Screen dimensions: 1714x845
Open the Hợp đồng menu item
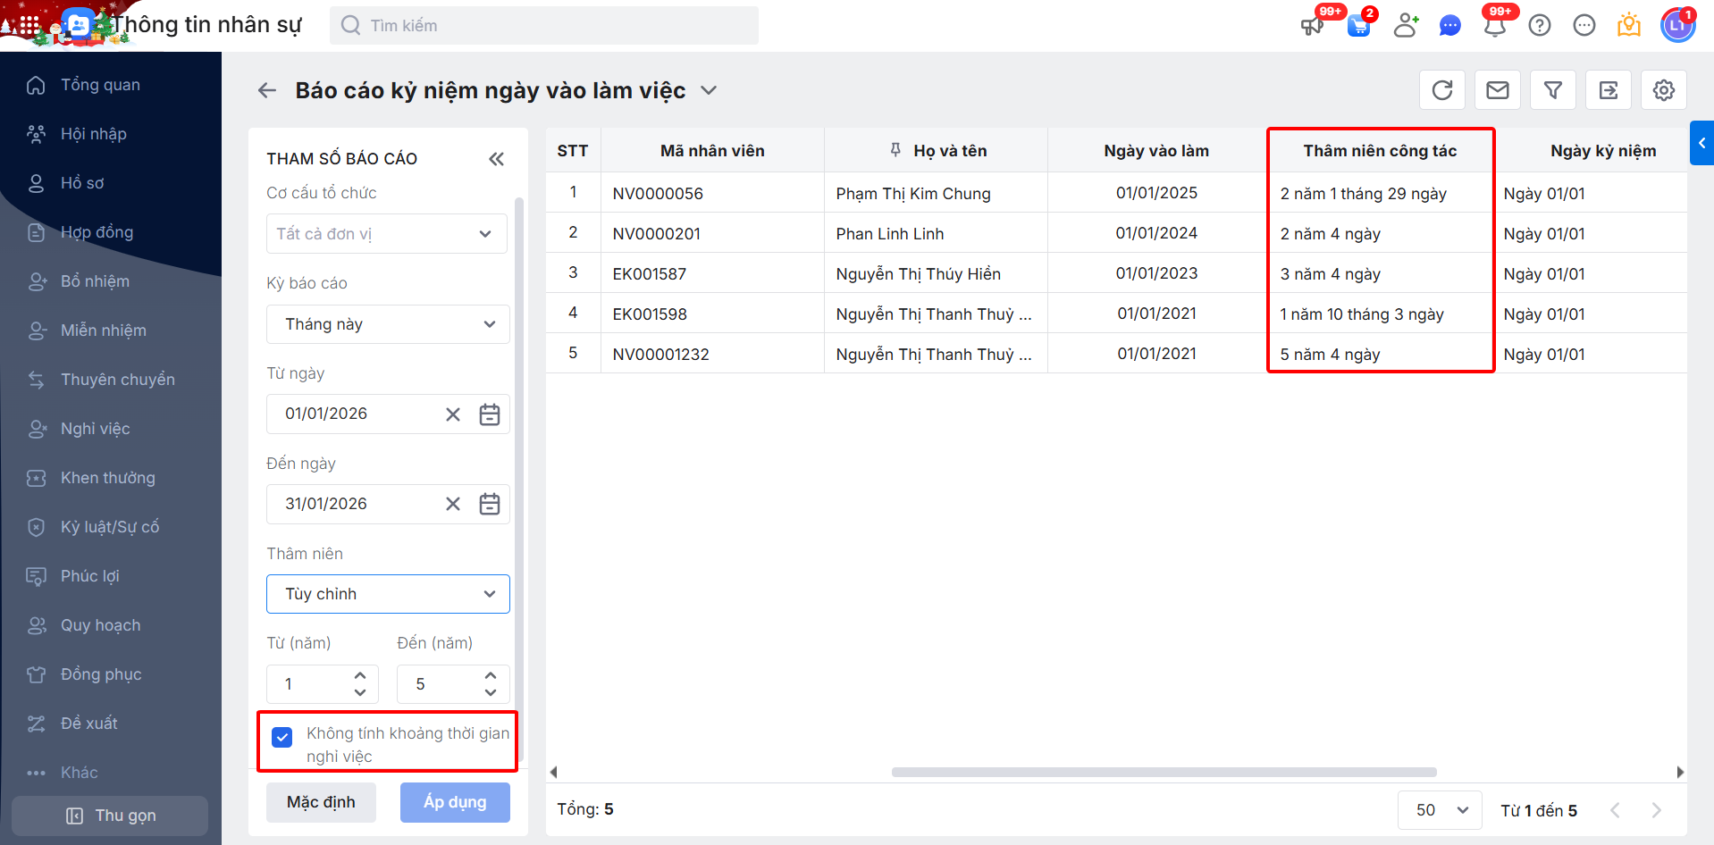coord(97,232)
